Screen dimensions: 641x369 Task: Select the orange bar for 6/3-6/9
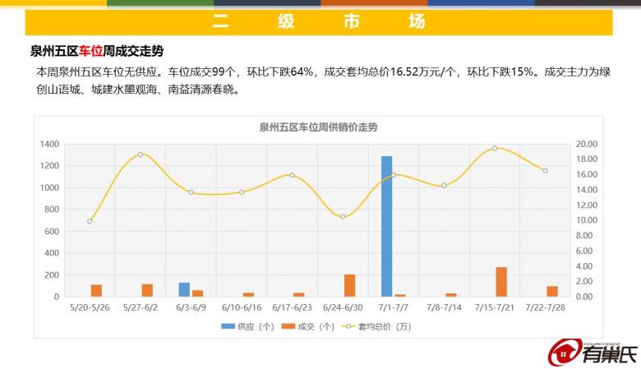click(x=198, y=293)
